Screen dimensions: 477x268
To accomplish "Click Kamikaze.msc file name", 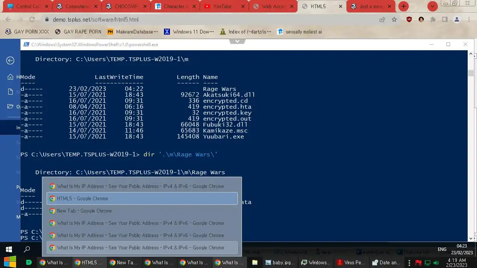I will (x=225, y=131).
